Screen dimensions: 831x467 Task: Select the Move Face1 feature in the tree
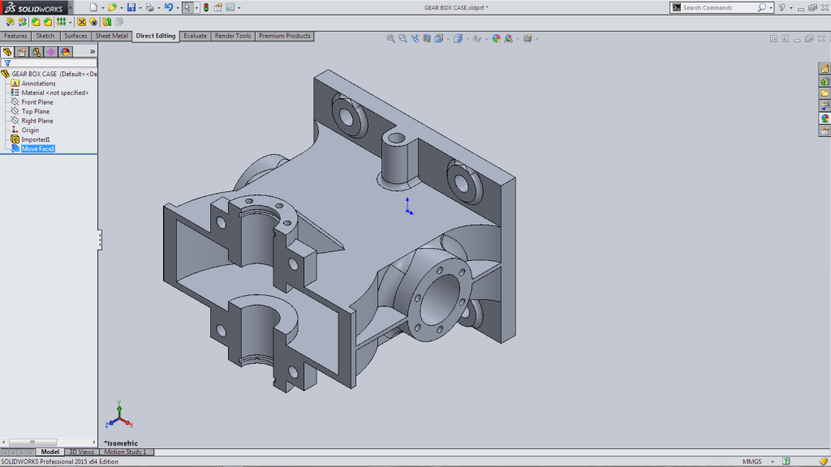(x=36, y=148)
